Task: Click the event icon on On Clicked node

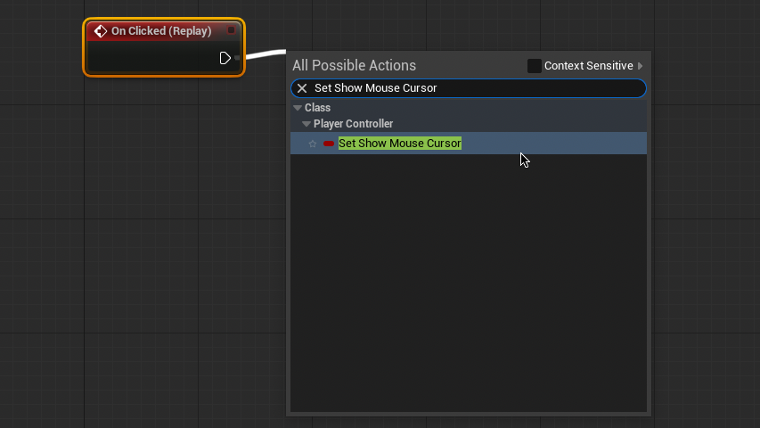Action: click(x=101, y=31)
